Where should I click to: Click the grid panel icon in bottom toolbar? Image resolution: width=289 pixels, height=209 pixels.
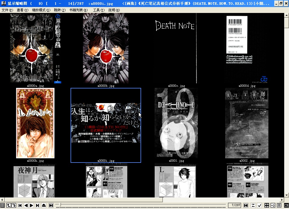click(x=2, y=205)
